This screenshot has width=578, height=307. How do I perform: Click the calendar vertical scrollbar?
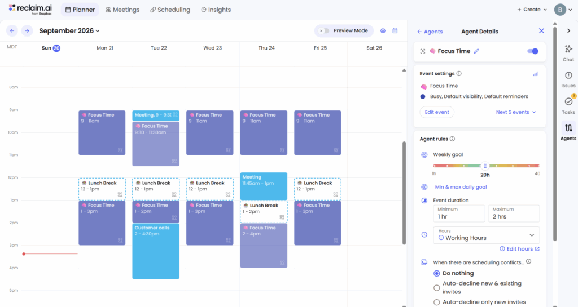(404, 193)
